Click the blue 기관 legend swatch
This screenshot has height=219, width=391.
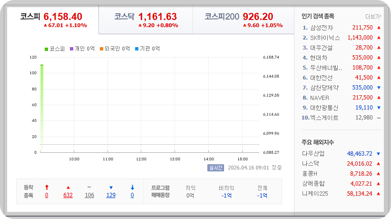click(137, 49)
